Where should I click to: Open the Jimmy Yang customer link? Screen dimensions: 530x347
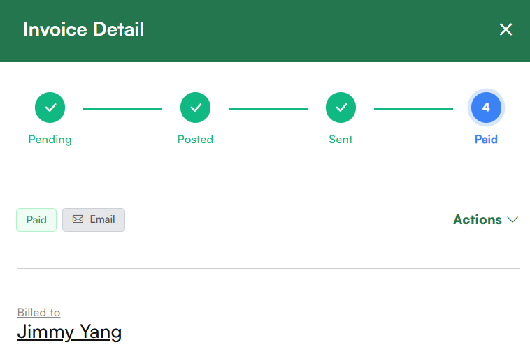pos(69,332)
